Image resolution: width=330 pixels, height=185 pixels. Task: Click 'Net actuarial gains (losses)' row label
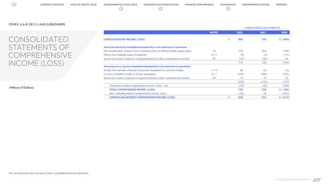(x=147, y=51)
